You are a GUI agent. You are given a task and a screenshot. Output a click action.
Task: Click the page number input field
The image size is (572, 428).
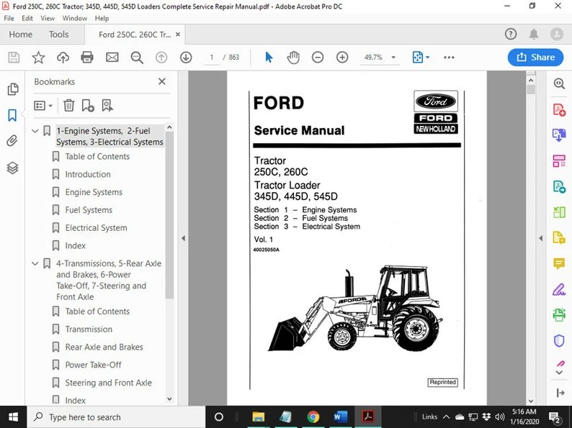pyautogui.click(x=211, y=58)
